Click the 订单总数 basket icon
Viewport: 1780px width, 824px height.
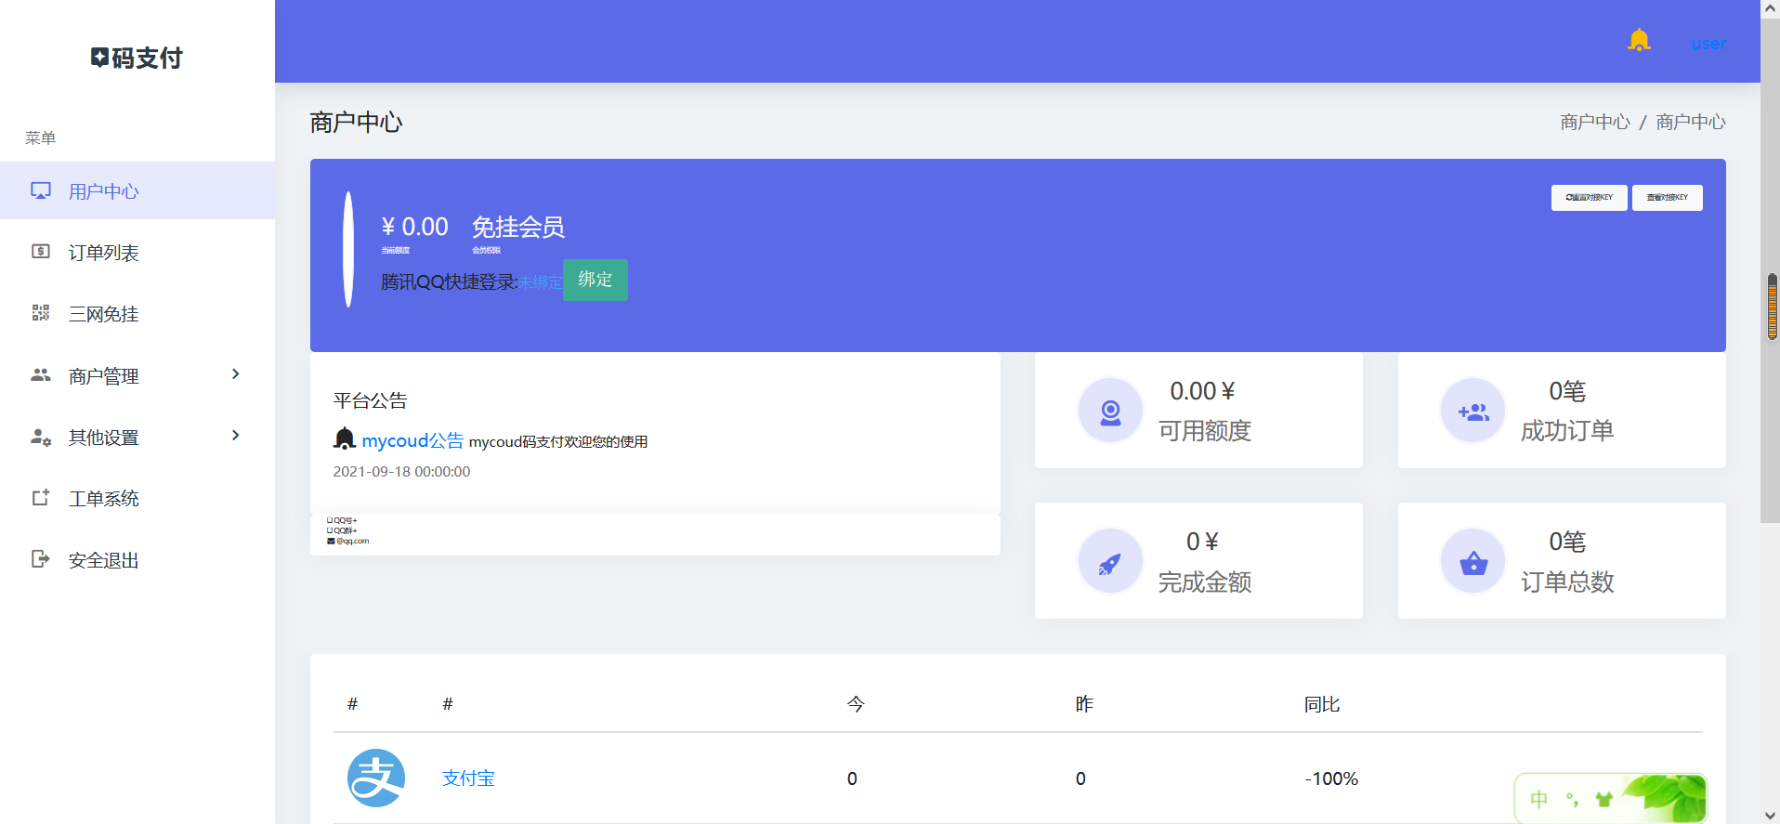click(x=1472, y=562)
